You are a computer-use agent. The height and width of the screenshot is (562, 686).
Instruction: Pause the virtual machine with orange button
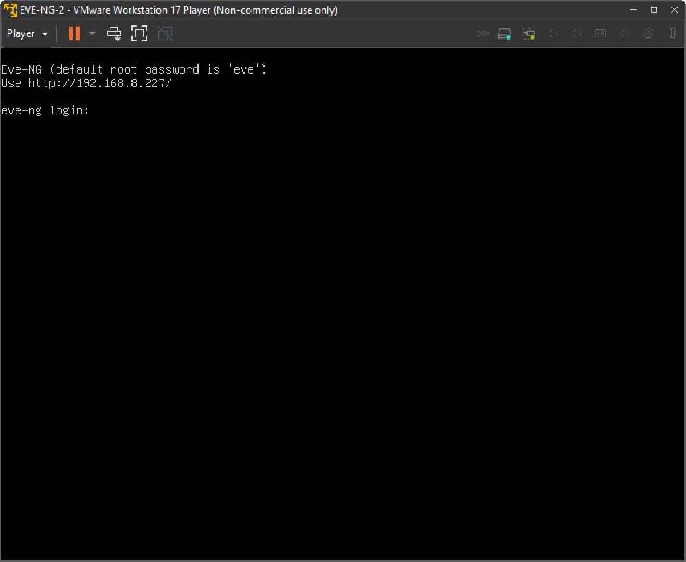pyautogui.click(x=74, y=34)
